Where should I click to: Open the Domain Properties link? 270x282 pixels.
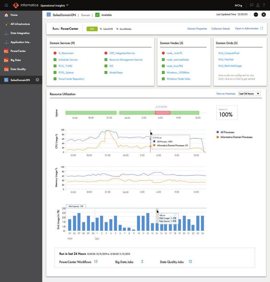coord(197,29)
